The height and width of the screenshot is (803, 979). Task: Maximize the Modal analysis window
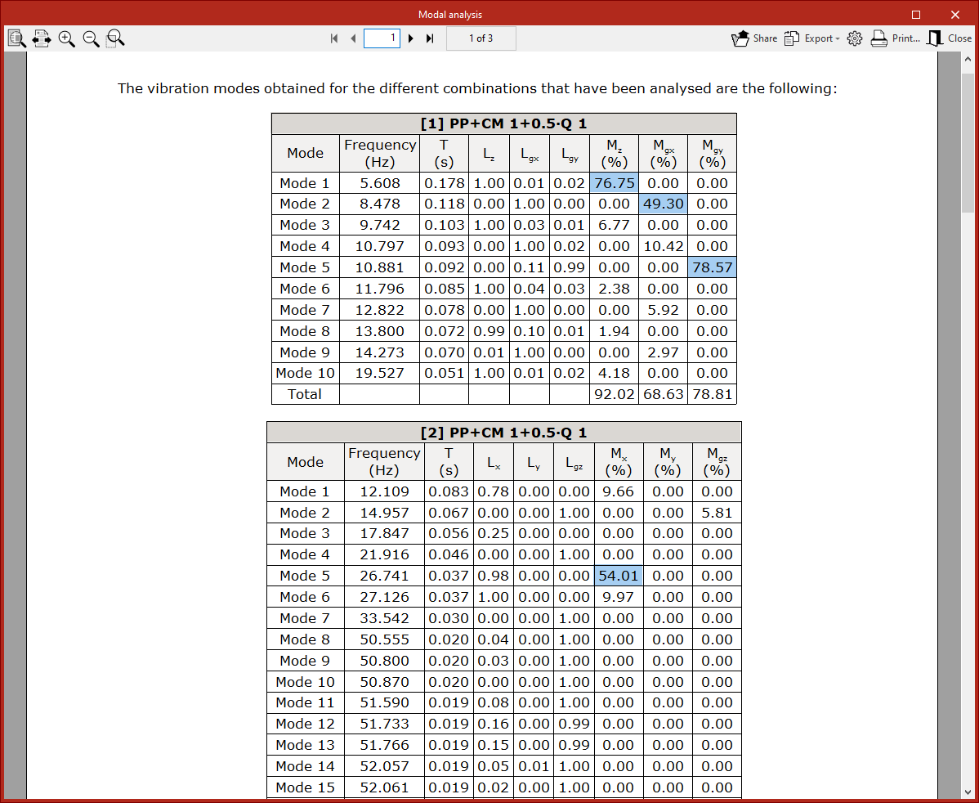click(x=916, y=15)
